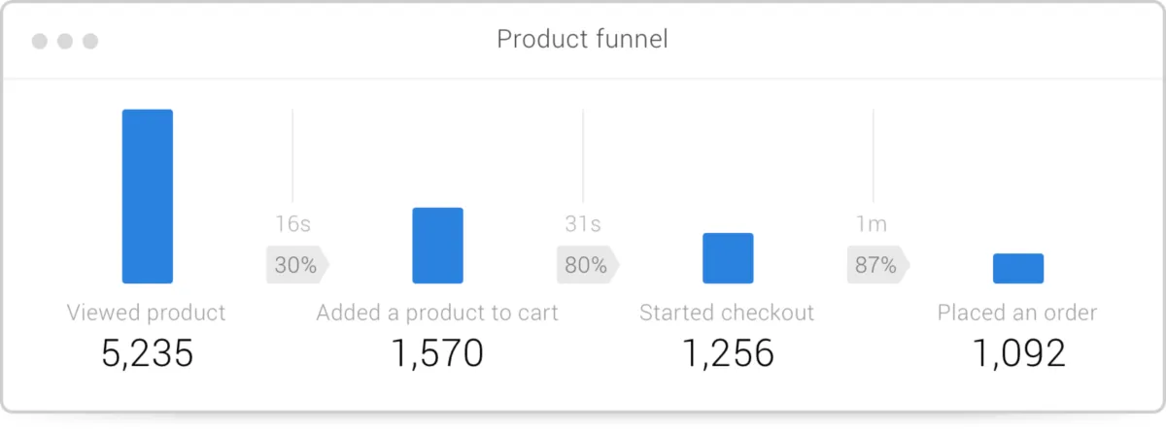The height and width of the screenshot is (431, 1166).
Task: Click the Viewed product blue bar
Action: tap(148, 196)
